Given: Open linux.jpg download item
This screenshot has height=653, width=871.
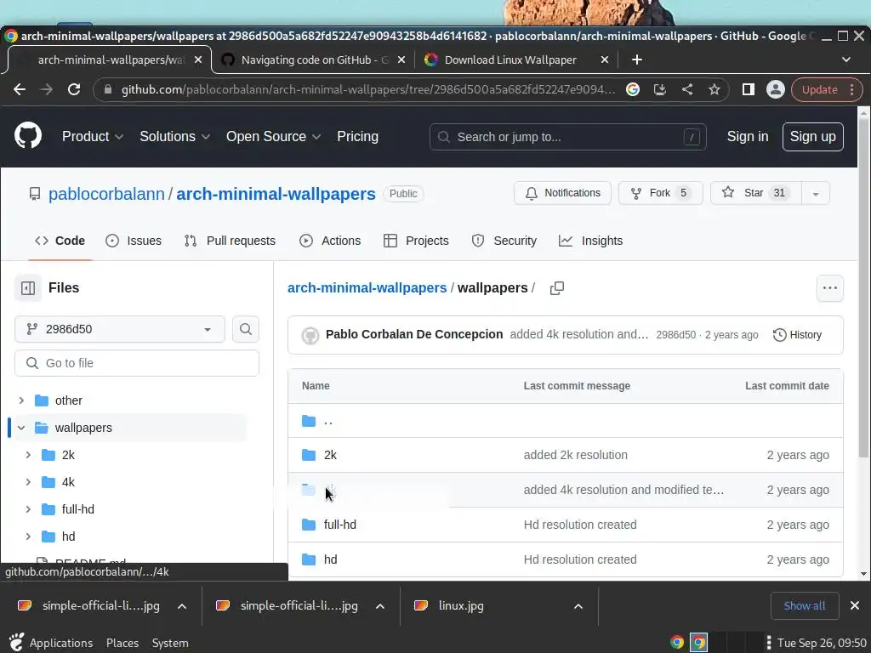Looking at the screenshot, I should pyautogui.click(x=460, y=605).
